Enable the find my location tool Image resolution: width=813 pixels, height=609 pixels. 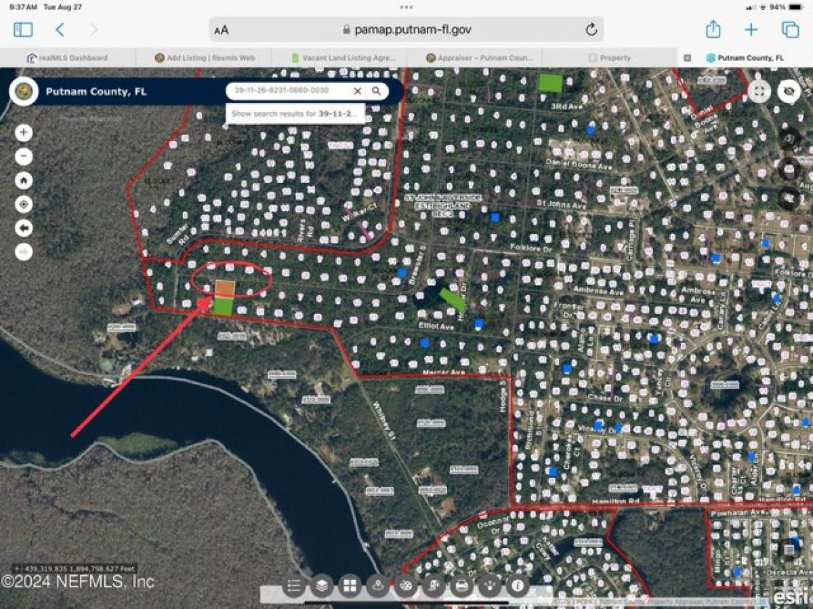click(x=24, y=204)
